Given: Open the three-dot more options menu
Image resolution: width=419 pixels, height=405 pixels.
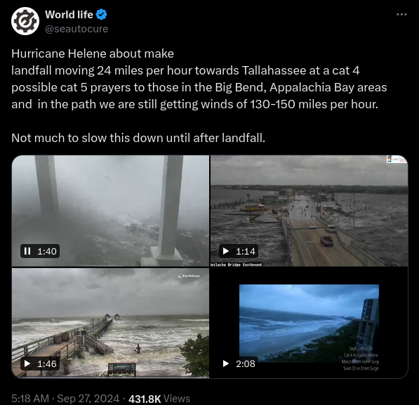Looking at the screenshot, I should tap(401, 15).
